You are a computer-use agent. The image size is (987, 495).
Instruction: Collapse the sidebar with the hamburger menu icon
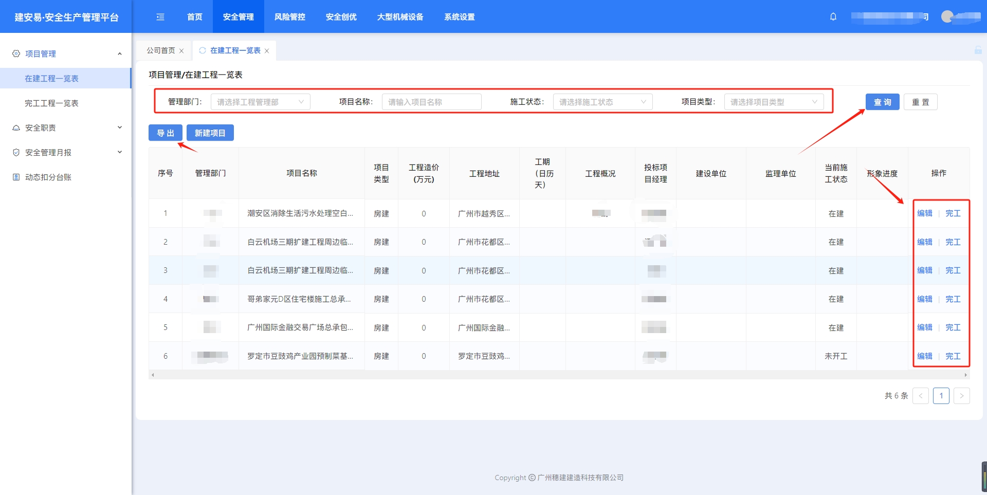click(160, 17)
